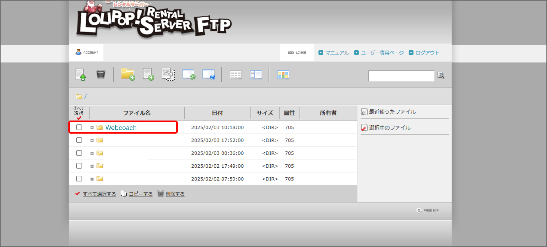
Task: Click the open folder icon beside path
Action: [79, 97]
